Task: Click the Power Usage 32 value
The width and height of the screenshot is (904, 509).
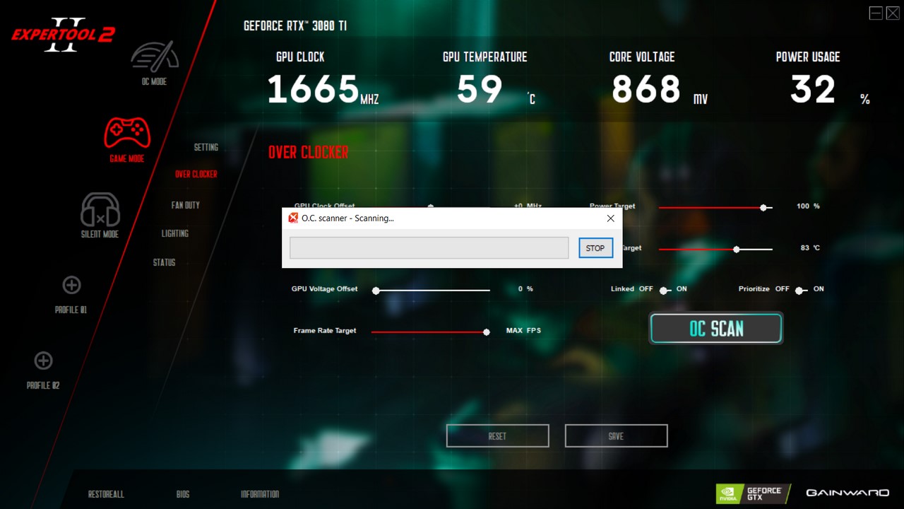Action: pyautogui.click(x=813, y=90)
